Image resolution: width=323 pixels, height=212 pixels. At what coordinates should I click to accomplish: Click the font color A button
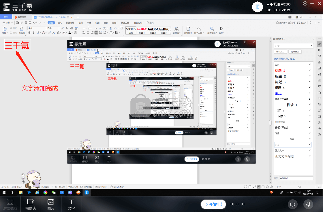click(70, 33)
